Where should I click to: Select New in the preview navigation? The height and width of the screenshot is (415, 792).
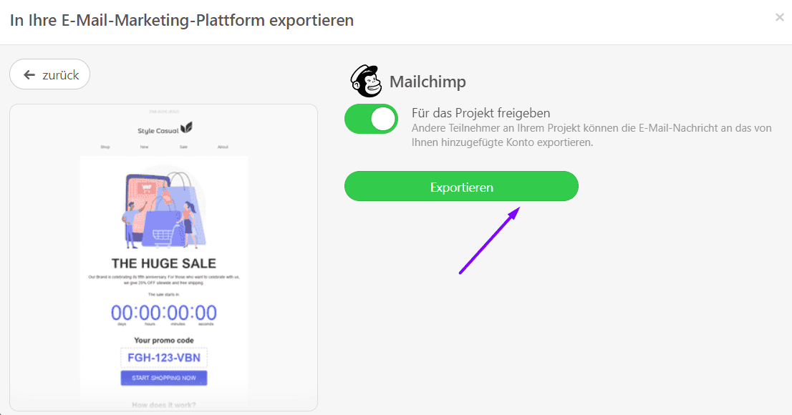point(144,146)
